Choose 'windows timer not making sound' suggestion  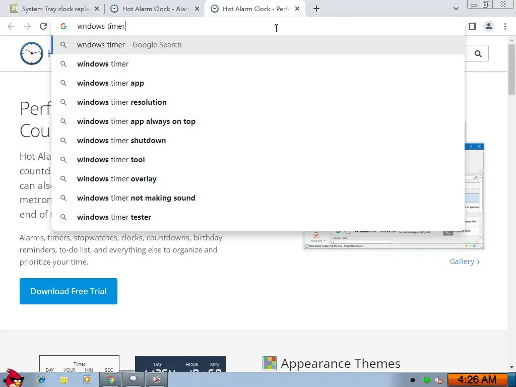(259, 198)
